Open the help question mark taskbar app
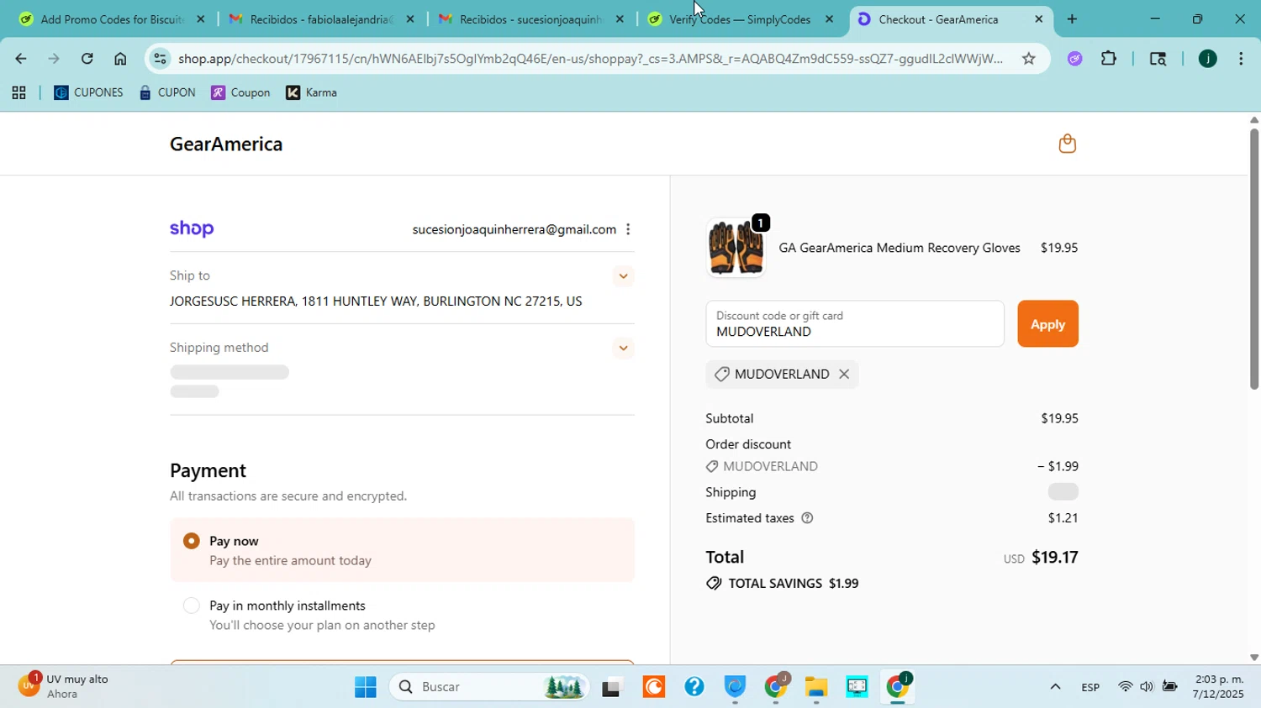This screenshot has height=708, width=1261. pos(694,687)
